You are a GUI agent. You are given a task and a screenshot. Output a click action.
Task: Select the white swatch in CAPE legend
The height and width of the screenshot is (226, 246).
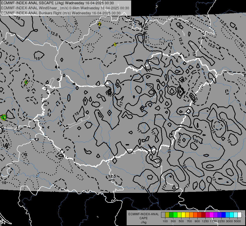pyautogui.click(x=239, y=215)
